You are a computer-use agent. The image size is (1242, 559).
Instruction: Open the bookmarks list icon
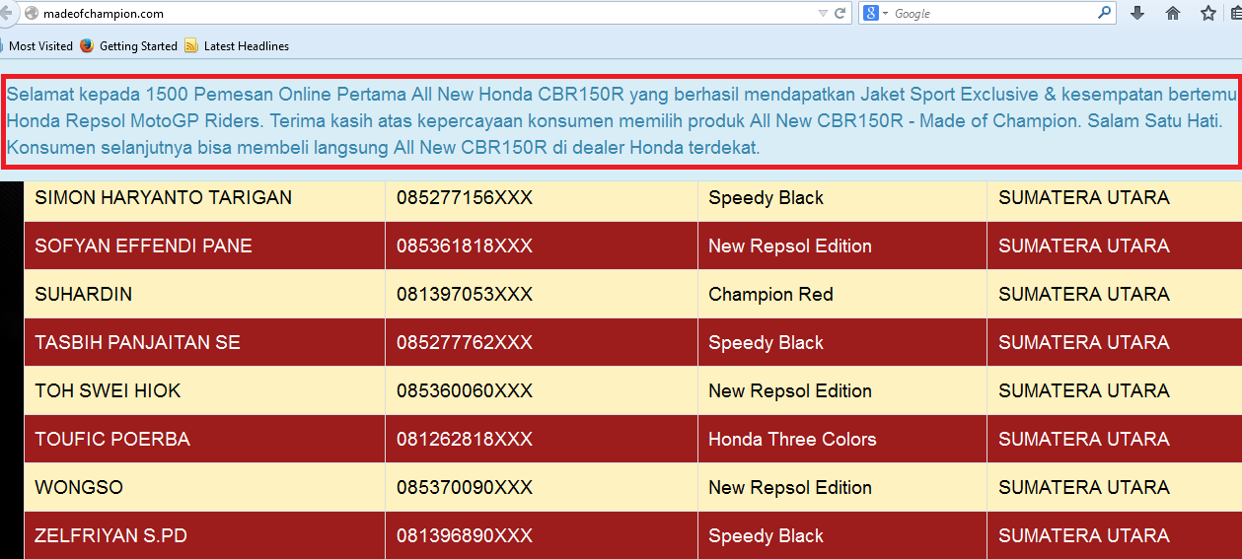pyautogui.click(x=1237, y=14)
